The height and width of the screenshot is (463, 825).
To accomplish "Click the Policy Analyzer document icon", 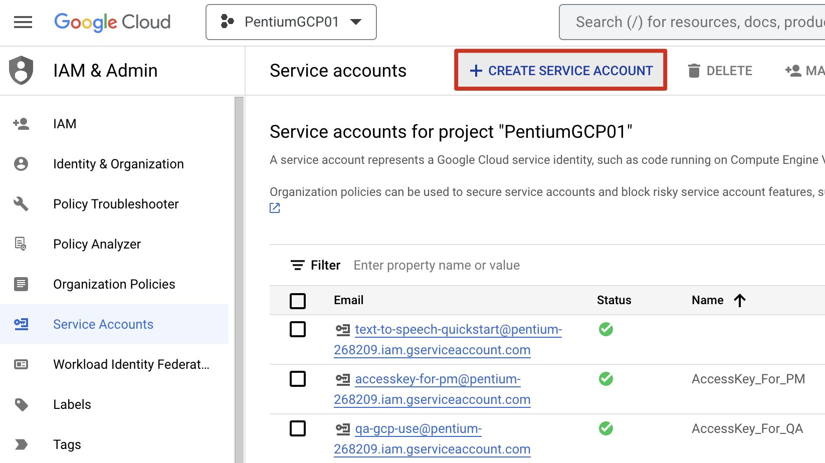I will (x=21, y=244).
